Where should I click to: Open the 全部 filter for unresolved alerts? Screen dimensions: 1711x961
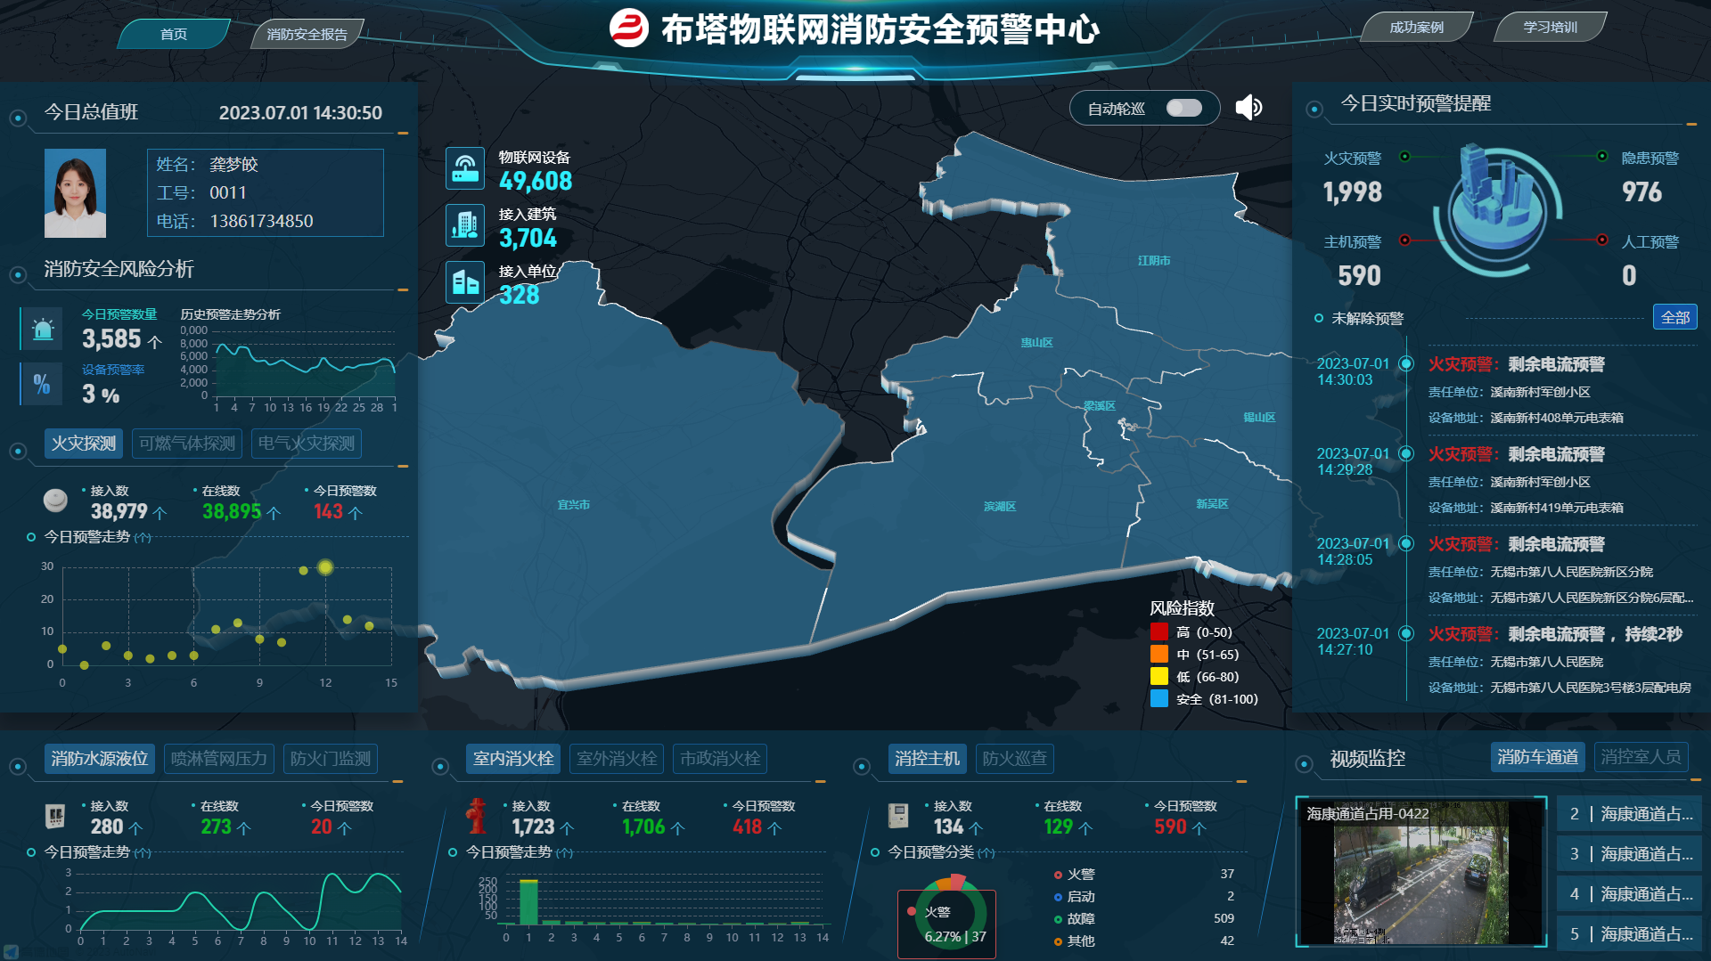(1674, 318)
